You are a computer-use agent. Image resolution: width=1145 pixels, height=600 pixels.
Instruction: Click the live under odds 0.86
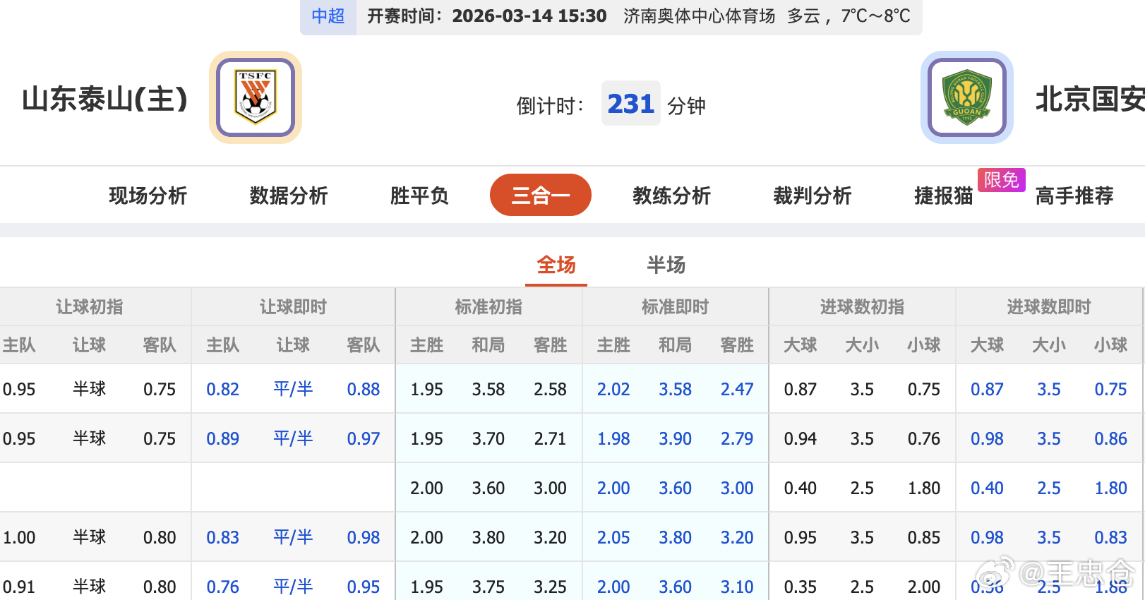(x=1111, y=439)
